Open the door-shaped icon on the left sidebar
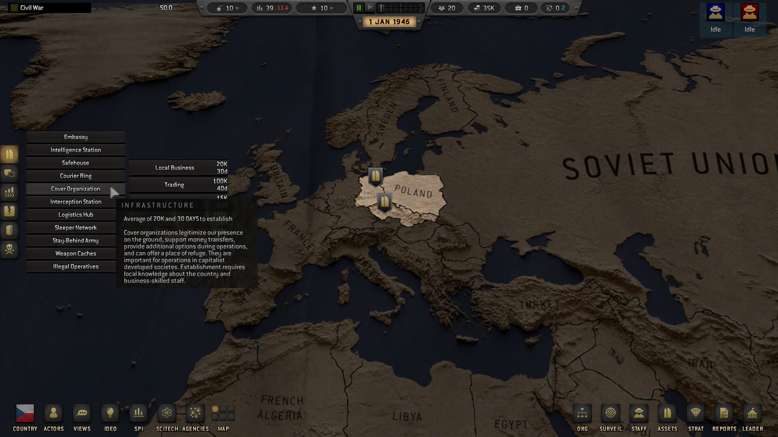The height and width of the screenshot is (437, 778). [9, 231]
